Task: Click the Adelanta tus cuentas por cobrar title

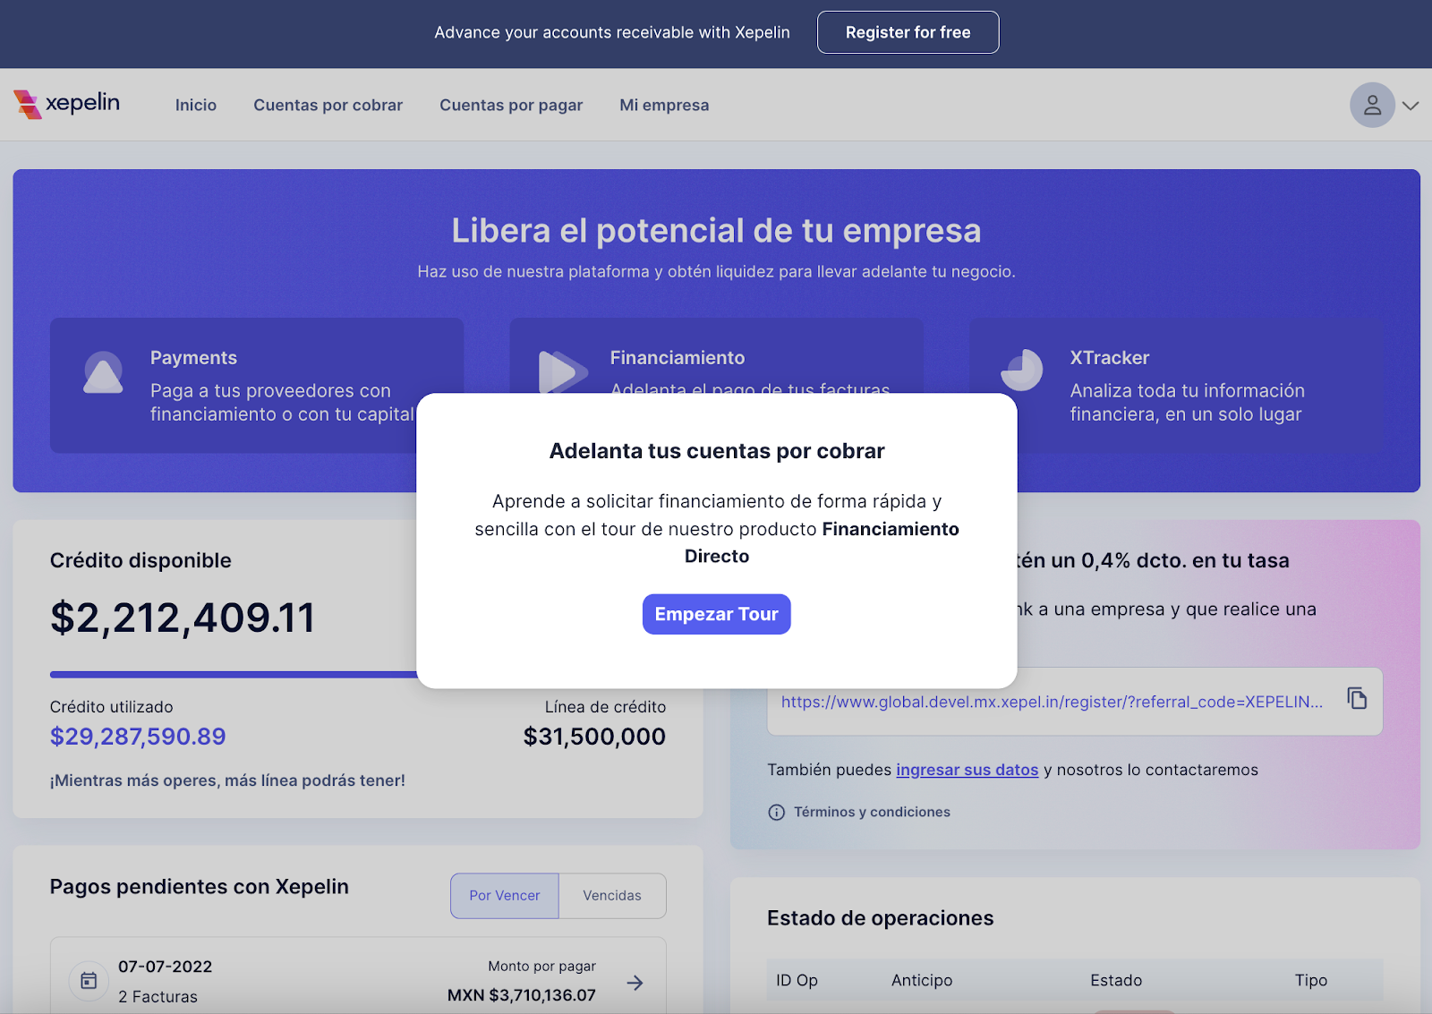Action: [717, 451]
